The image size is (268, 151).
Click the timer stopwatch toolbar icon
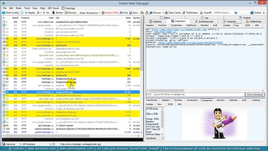pos(147,13)
